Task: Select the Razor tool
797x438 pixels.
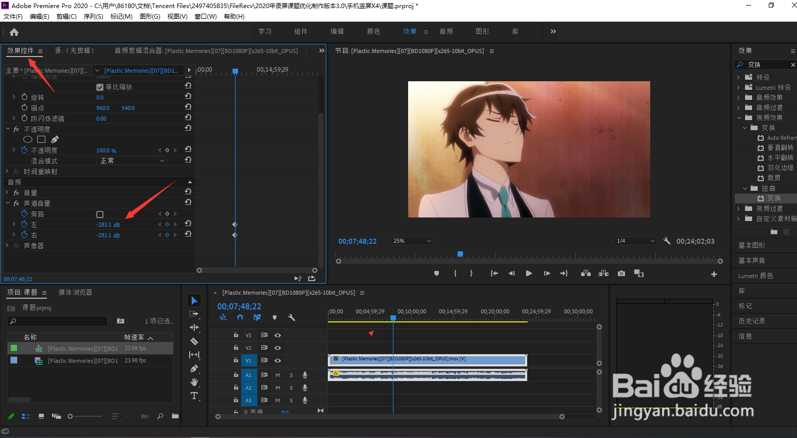Action: 194,341
